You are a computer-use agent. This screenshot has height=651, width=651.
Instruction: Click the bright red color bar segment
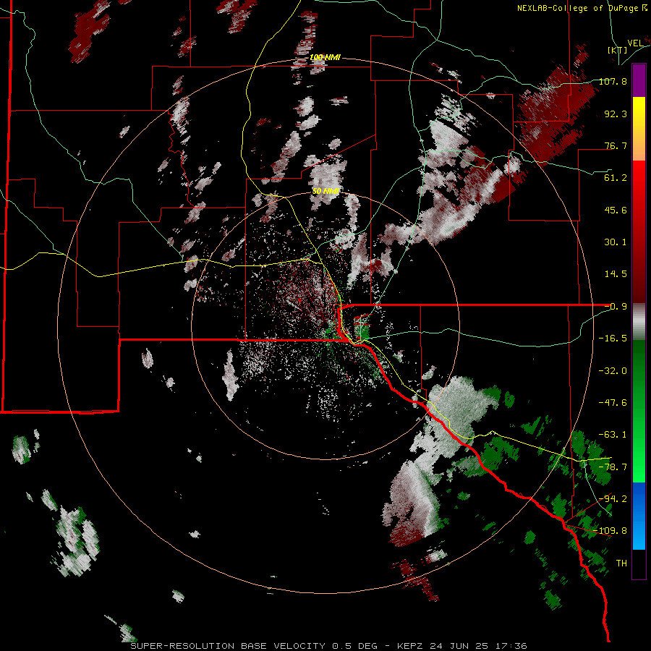coord(639,183)
